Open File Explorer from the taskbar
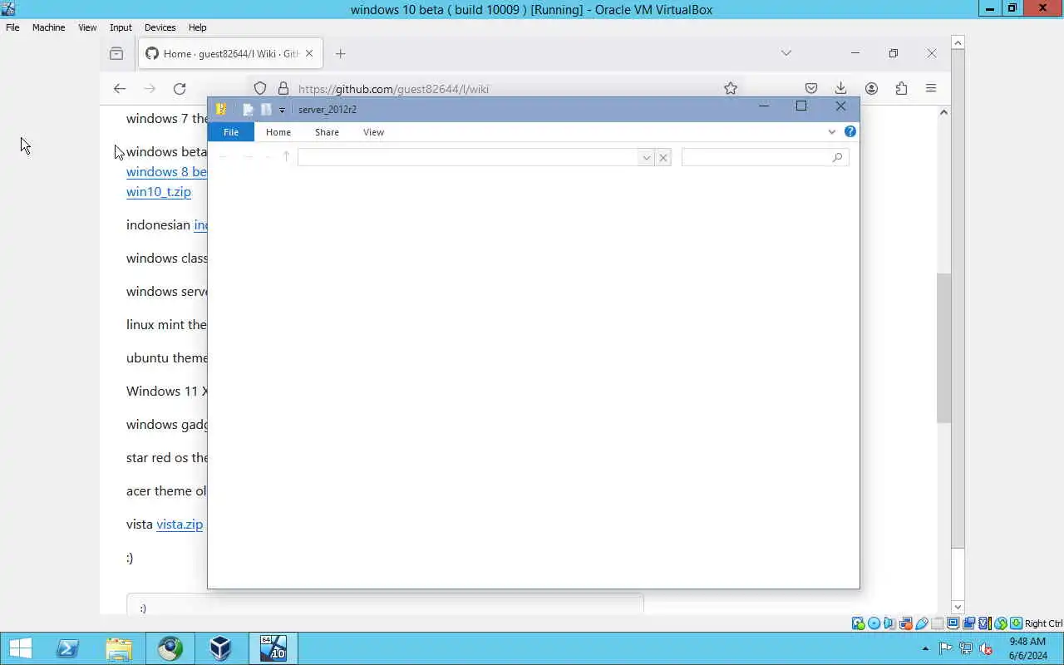Image resolution: width=1064 pixels, height=665 pixels. [x=119, y=648]
